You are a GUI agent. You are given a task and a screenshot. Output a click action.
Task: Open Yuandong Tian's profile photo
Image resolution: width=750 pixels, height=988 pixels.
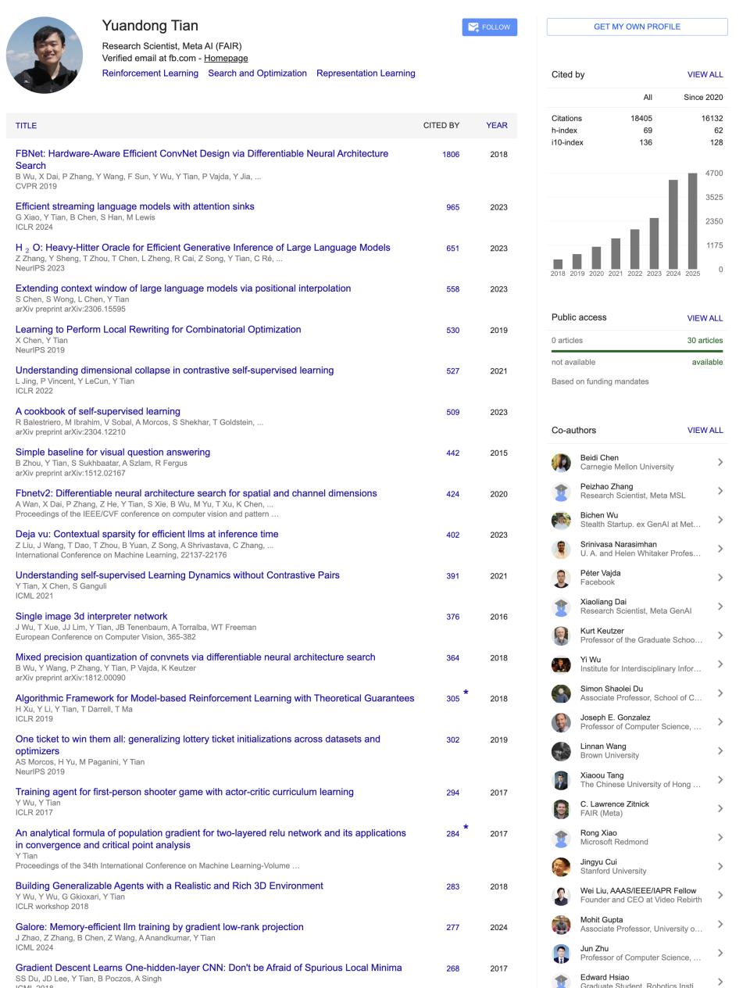coord(45,55)
